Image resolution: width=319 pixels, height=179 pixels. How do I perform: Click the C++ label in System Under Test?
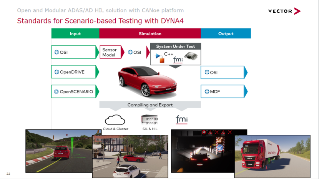tap(169, 54)
